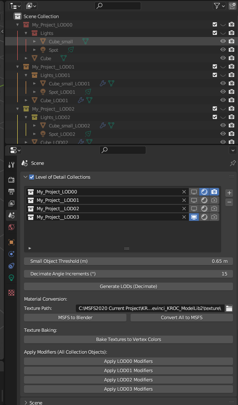Browse for texture path folder
Screen dimensions: 238x405
pos(229,308)
